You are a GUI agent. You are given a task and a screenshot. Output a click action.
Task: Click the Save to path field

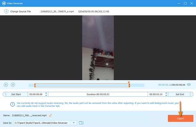(x=42, y=123)
